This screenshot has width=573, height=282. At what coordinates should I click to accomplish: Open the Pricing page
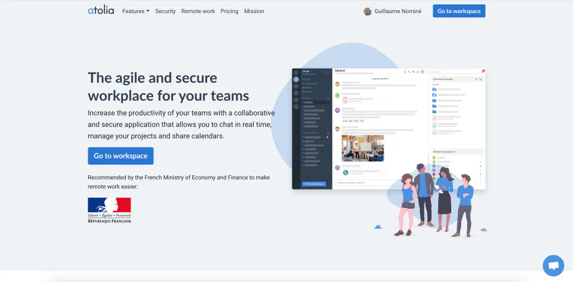pos(229,11)
